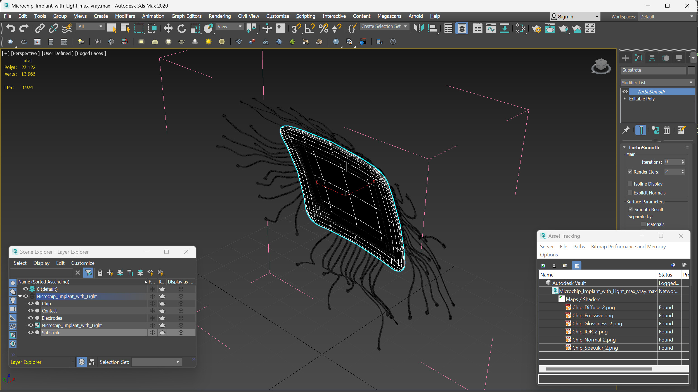Open the Paths menu in Asset Tracking
The width and height of the screenshot is (698, 392).
(579, 246)
